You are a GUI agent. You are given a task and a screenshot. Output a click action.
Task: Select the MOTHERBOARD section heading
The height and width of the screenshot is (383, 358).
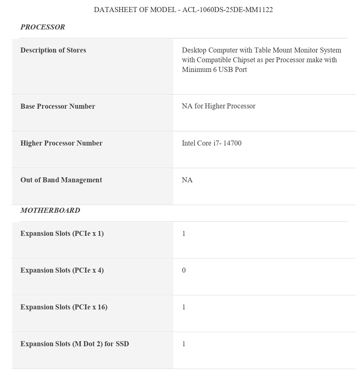[50, 210]
